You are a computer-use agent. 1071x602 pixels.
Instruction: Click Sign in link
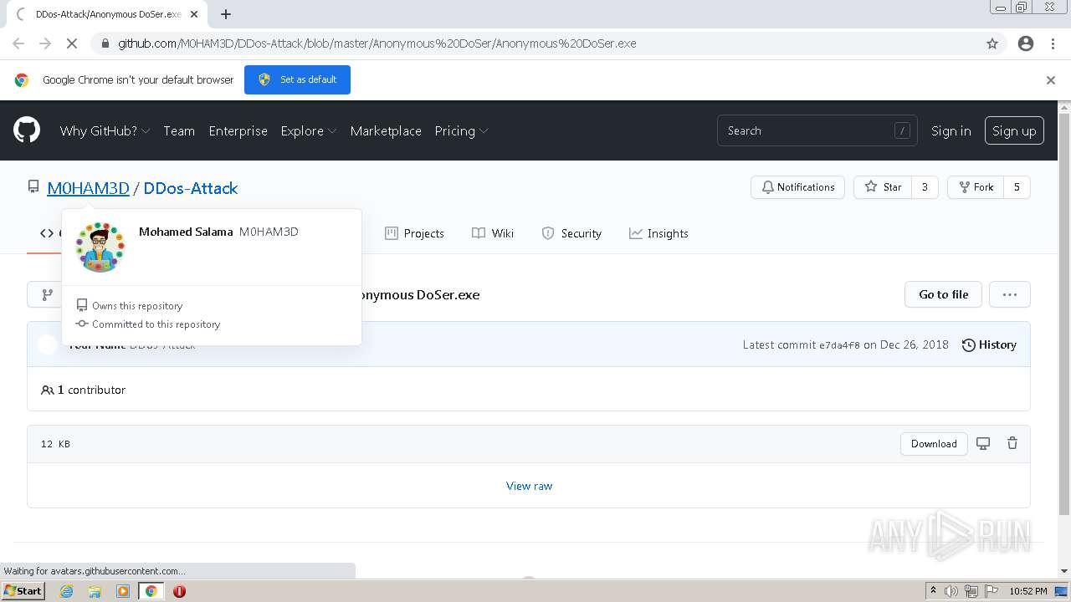click(x=951, y=131)
